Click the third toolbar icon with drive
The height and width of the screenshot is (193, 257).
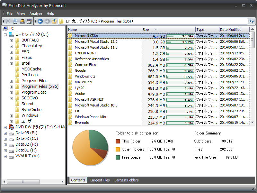[22, 21]
